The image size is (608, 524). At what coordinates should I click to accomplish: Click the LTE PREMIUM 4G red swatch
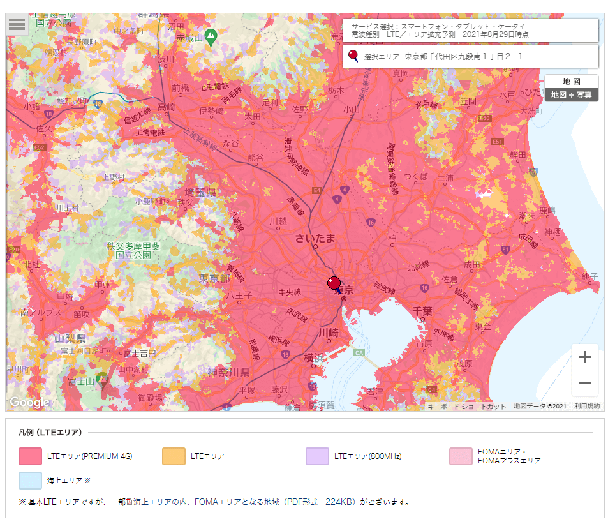[x=30, y=456]
